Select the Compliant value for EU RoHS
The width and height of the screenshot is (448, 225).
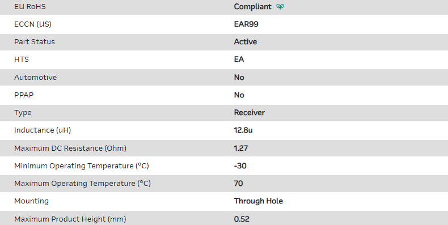pyautogui.click(x=252, y=7)
